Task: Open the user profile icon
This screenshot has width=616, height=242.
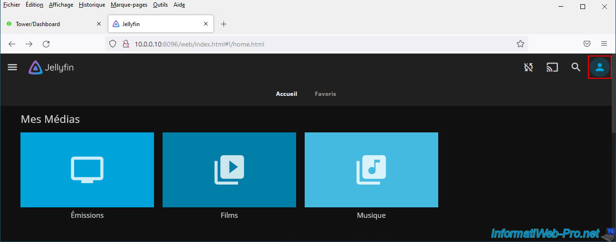Action: coord(599,67)
